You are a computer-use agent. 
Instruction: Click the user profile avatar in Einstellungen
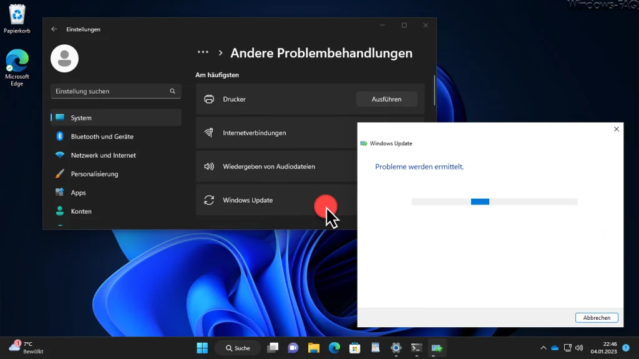(64, 59)
